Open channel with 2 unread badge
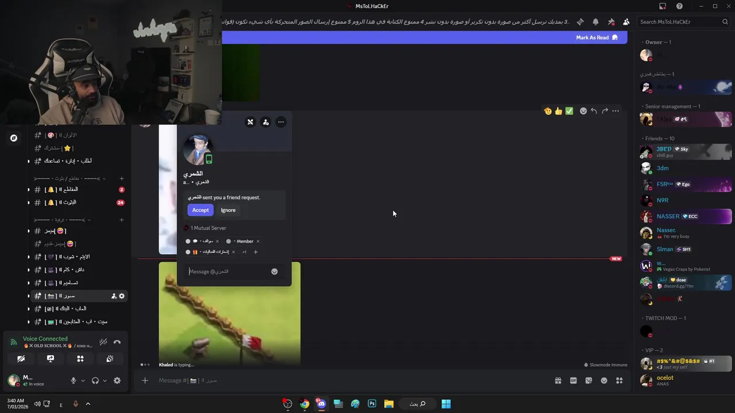 coord(79,189)
